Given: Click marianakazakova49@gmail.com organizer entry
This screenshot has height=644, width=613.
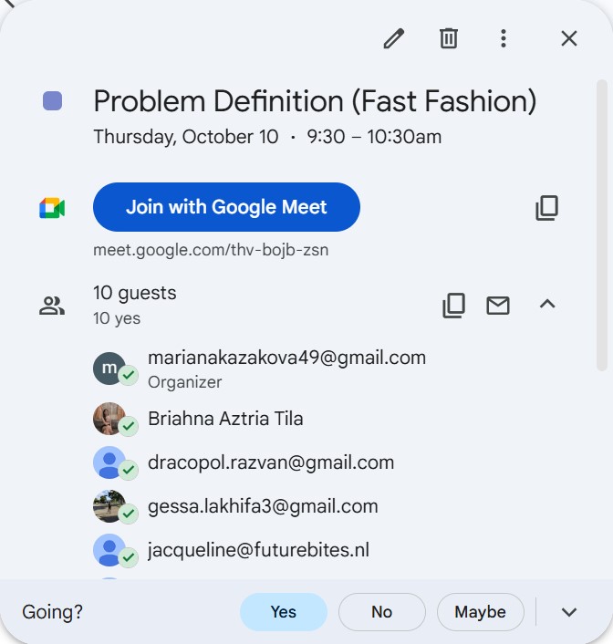Looking at the screenshot, I should coord(286,358).
